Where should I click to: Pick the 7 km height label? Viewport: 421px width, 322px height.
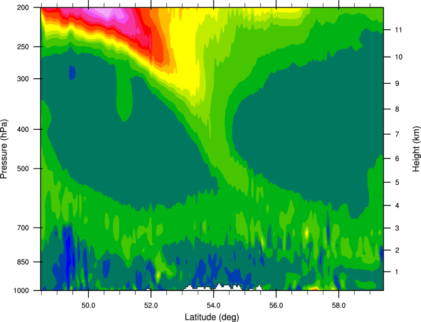[x=397, y=134]
